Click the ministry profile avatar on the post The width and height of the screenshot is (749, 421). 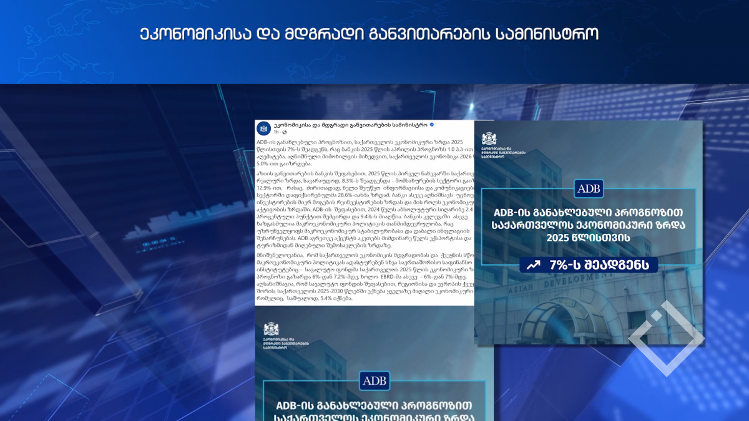click(265, 127)
